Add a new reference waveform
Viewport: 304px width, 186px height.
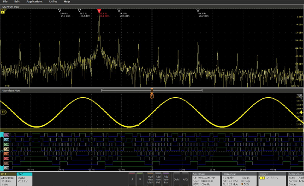tap(158, 178)
